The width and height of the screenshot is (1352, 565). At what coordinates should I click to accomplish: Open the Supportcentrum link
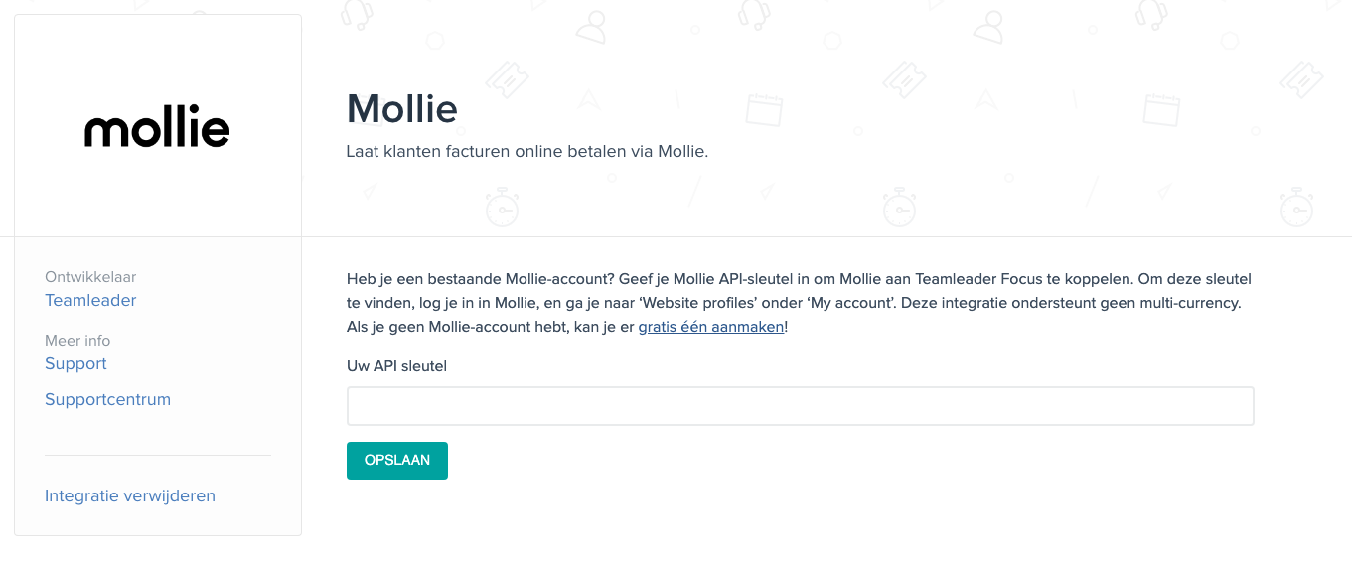[x=107, y=399]
